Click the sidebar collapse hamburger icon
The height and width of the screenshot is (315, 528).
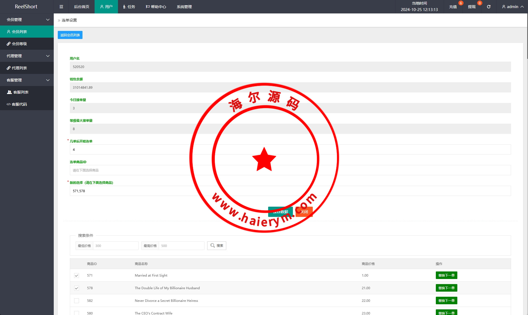click(61, 7)
